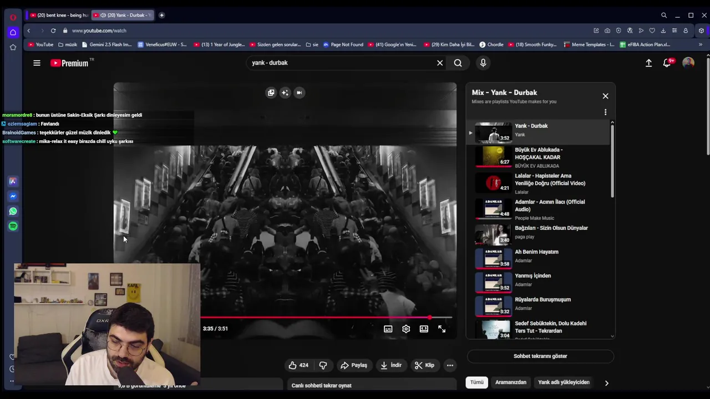Open browser downloads icon

(x=663, y=30)
